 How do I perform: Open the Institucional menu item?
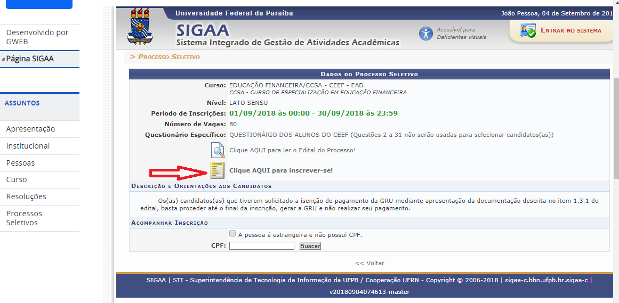click(x=28, y=146)
